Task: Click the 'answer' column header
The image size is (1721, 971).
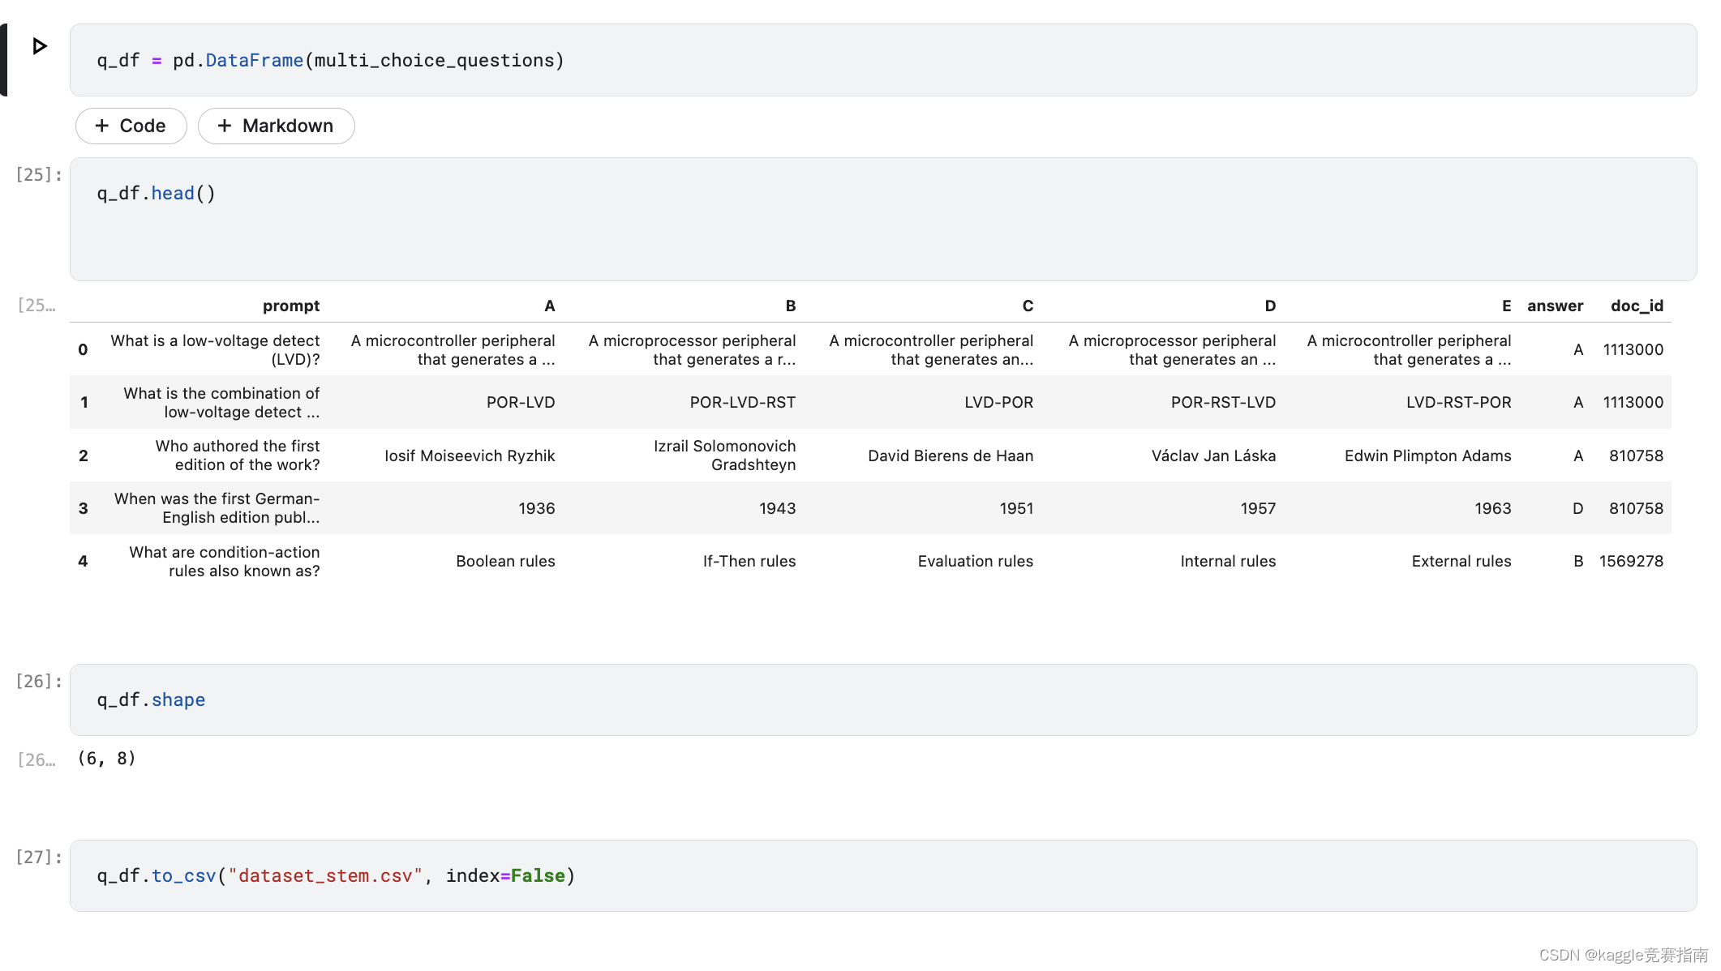Action: 1555,306
